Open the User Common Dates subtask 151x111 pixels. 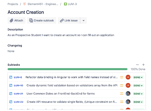click(x=61, y=94)
